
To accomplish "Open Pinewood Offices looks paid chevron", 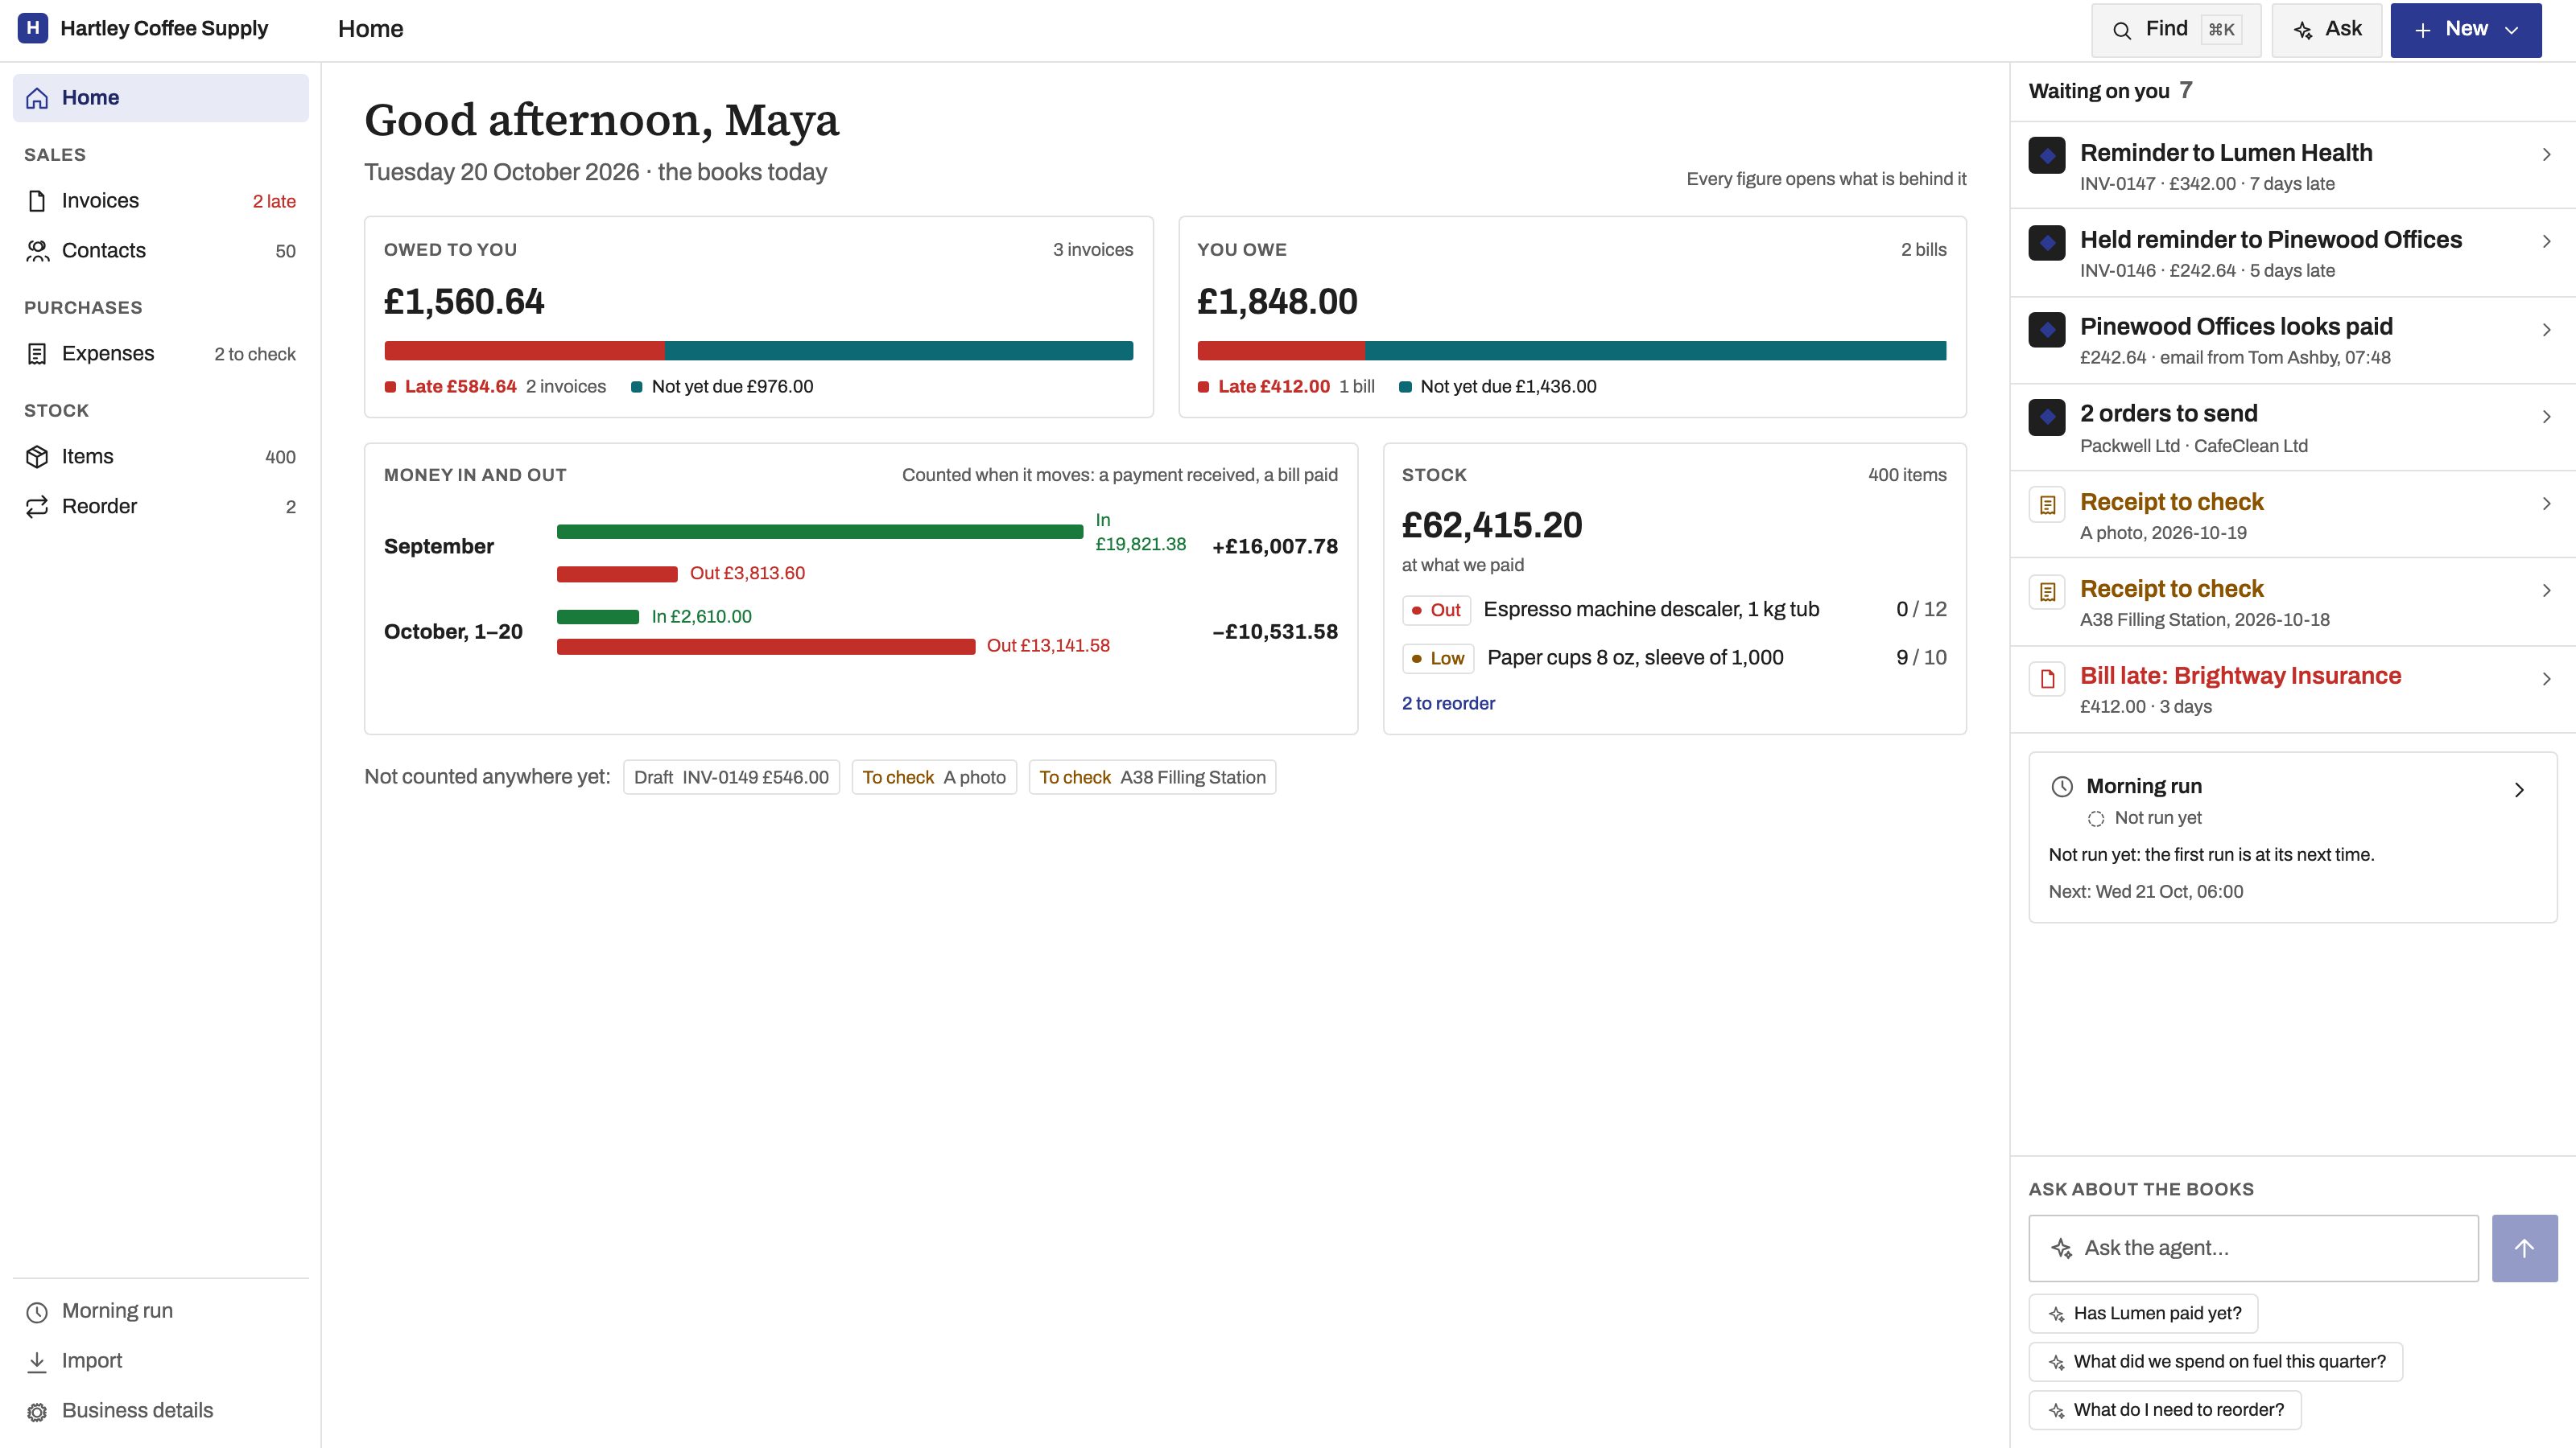I will [x=2546, y=330].
